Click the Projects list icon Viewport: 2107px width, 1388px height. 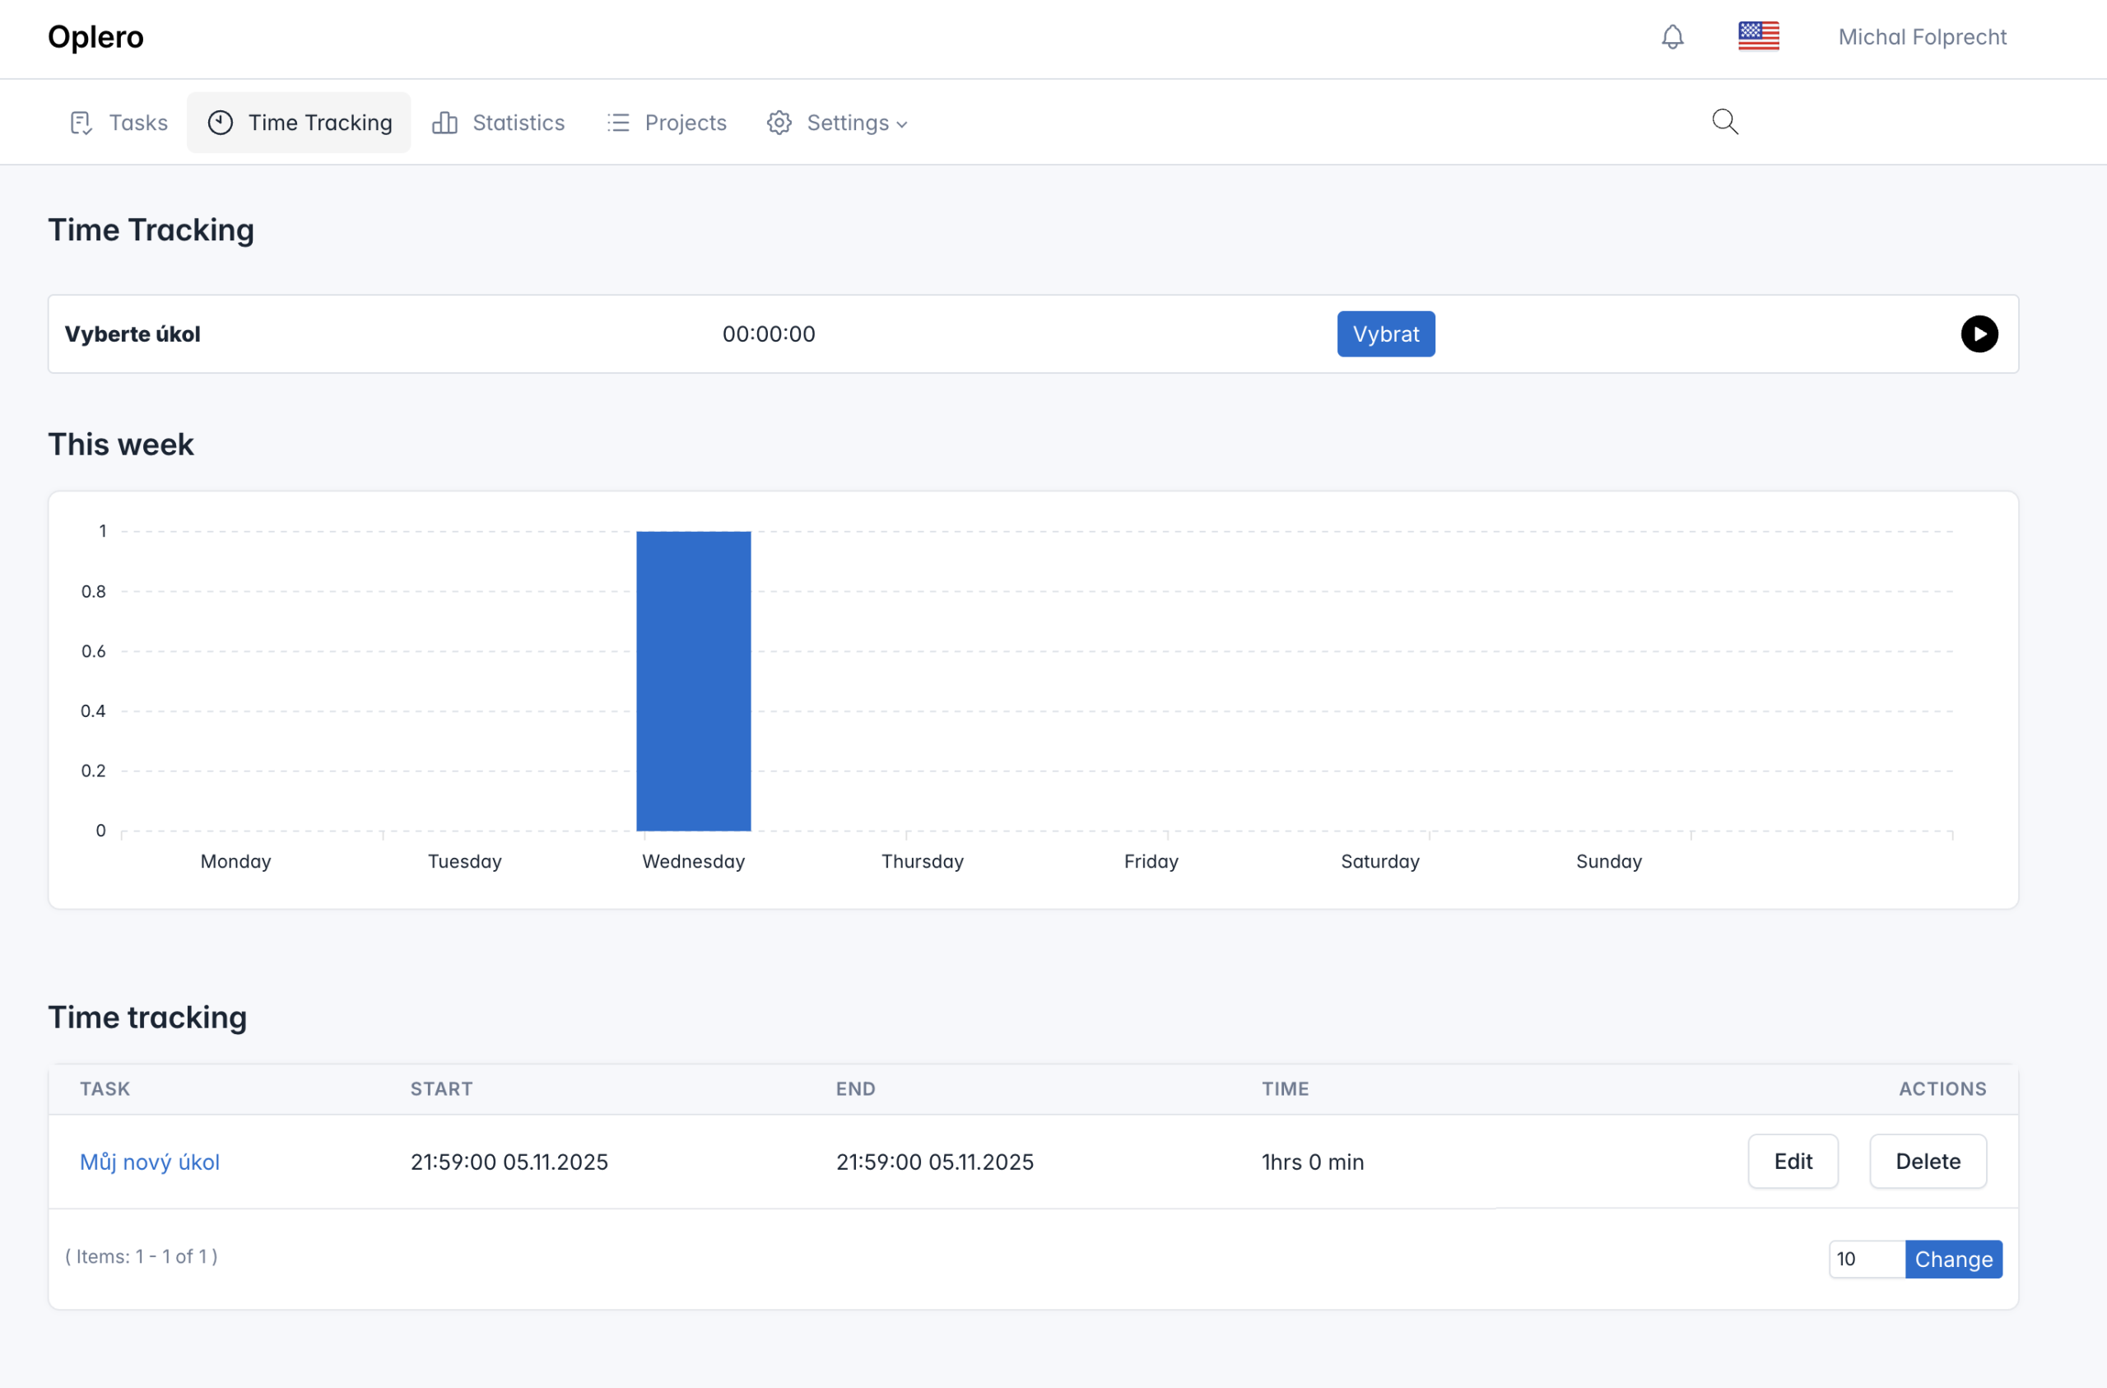(x=618, y=122)
